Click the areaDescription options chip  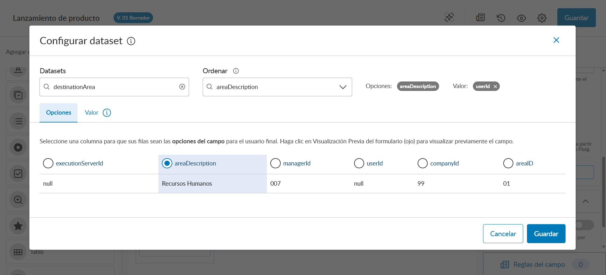pyautogui.click(x=418, y=87)
